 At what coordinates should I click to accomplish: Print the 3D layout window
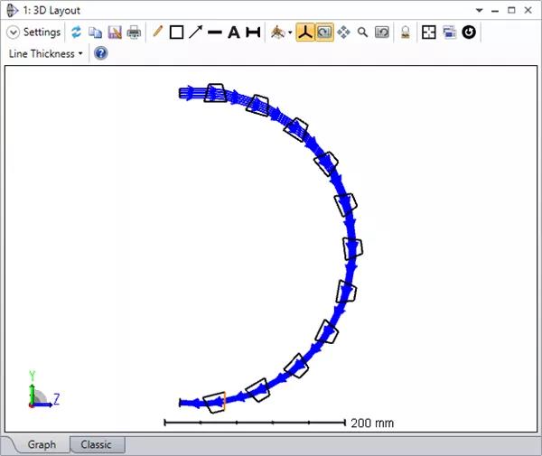(x=134, y=33)
